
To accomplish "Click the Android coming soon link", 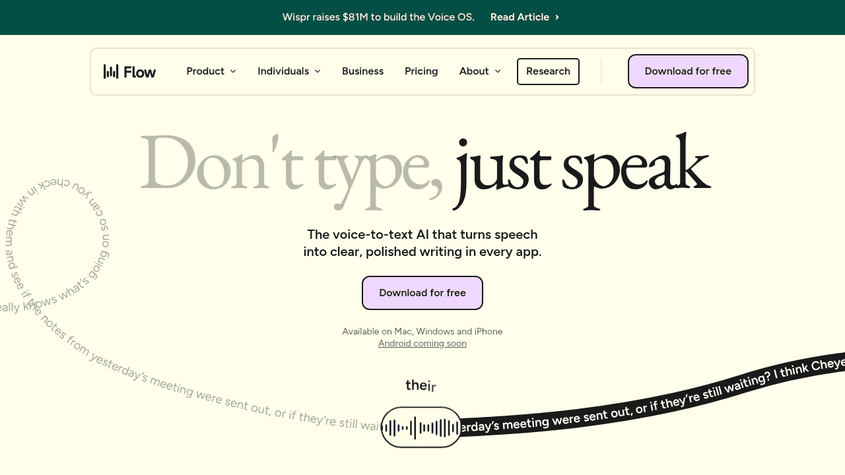I will click(x=422, y=344).
